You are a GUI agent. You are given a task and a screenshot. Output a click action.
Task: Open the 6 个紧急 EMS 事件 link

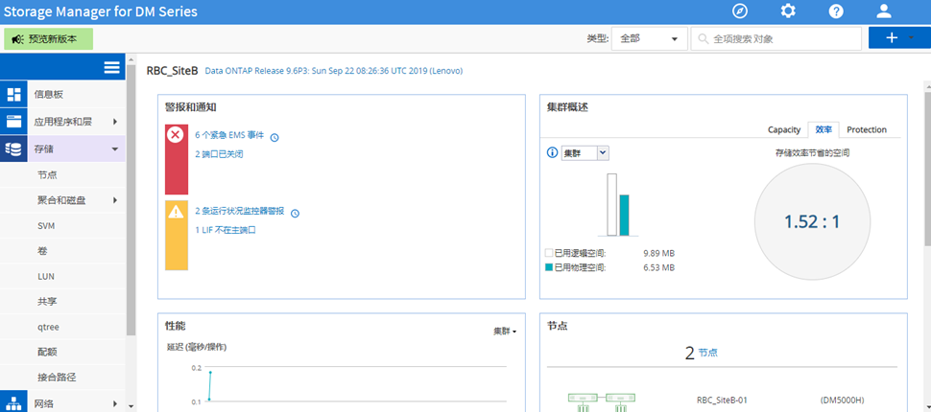[229, 136]
